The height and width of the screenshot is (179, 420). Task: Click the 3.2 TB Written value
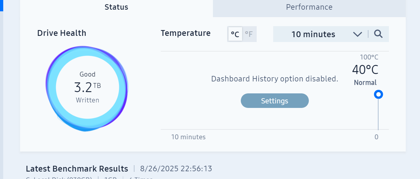coord(87,87)
